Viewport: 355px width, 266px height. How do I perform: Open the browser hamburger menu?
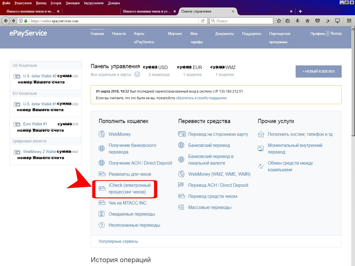(349, 21)
